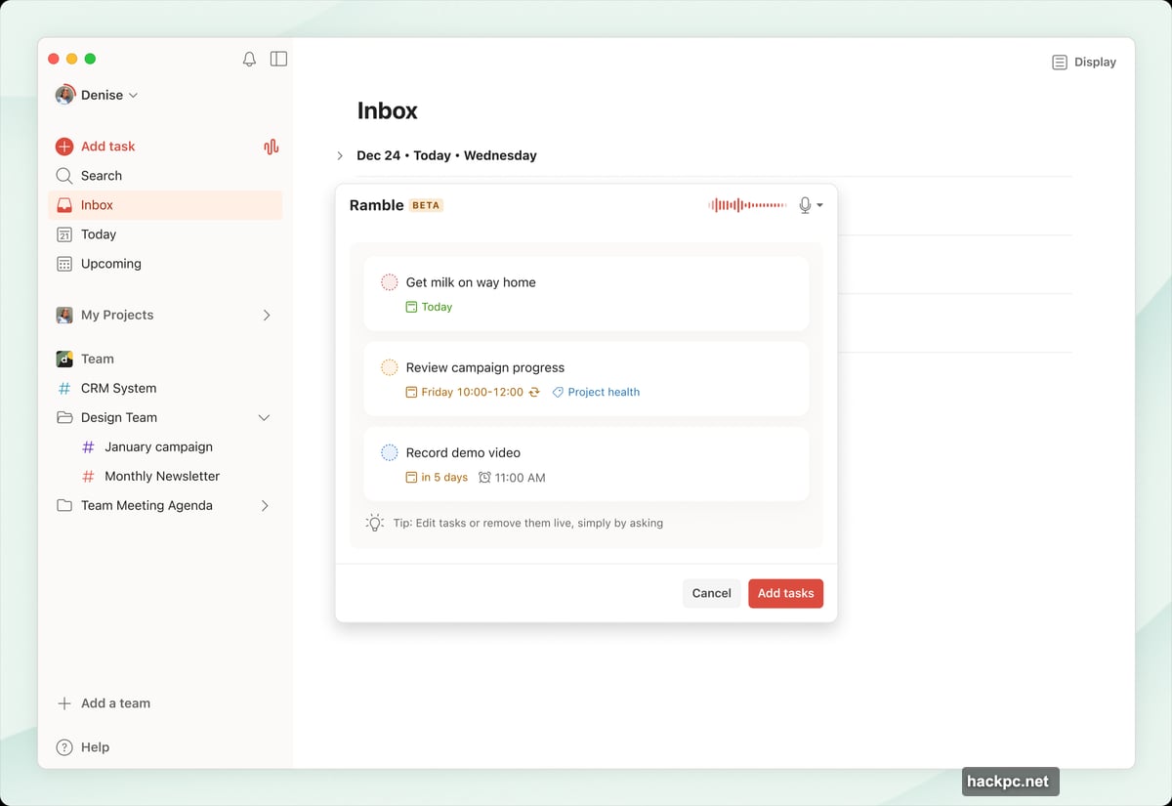Click the Ramble waveform icon beside Add task
The width and height of the screenshot is (1172, 806).
[271, 146]
